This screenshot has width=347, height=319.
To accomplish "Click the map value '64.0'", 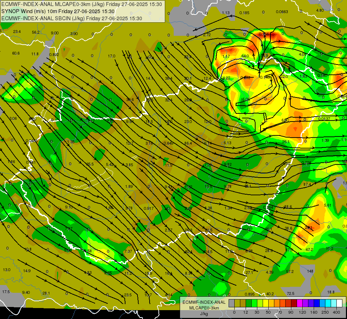I will 245,56.
